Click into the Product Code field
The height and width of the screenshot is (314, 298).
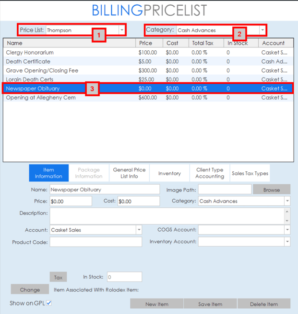click(x=95, y=242)
